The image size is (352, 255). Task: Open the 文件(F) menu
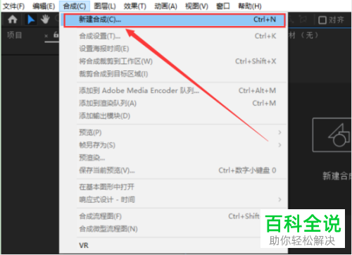pos(13,6)
